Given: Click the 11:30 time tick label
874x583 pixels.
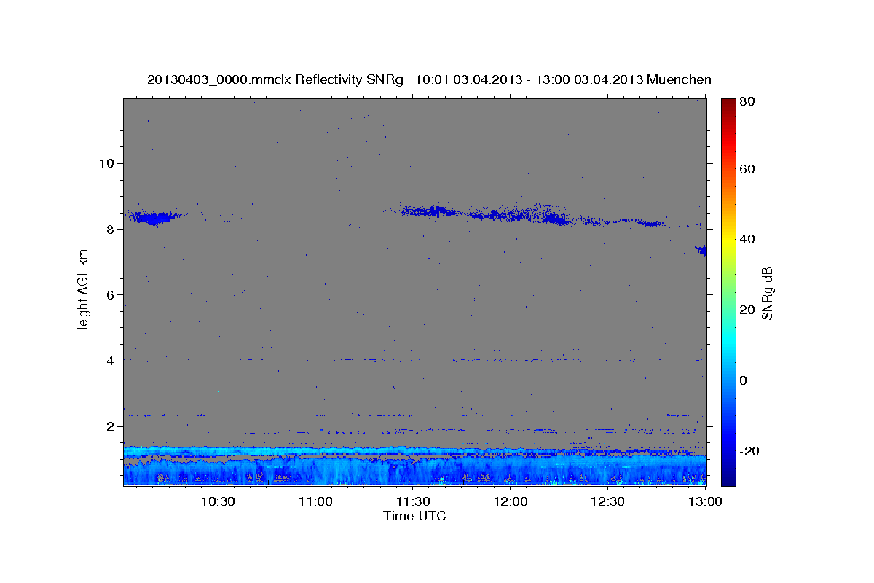Looking at the screenshot, I should 413,501.
